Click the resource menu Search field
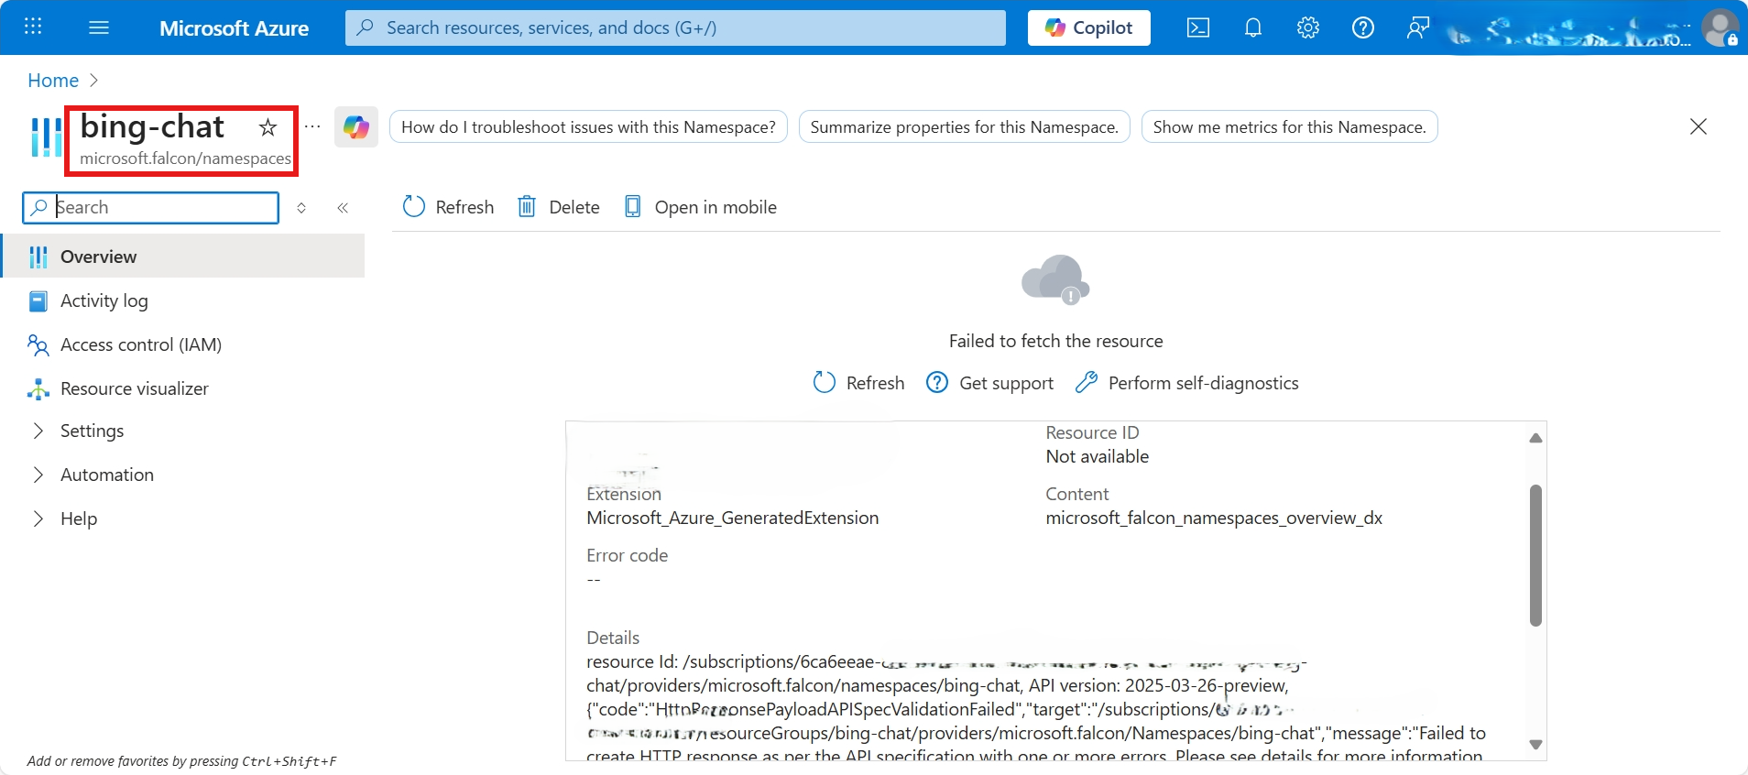1748x775 pixels. [151, 208]
